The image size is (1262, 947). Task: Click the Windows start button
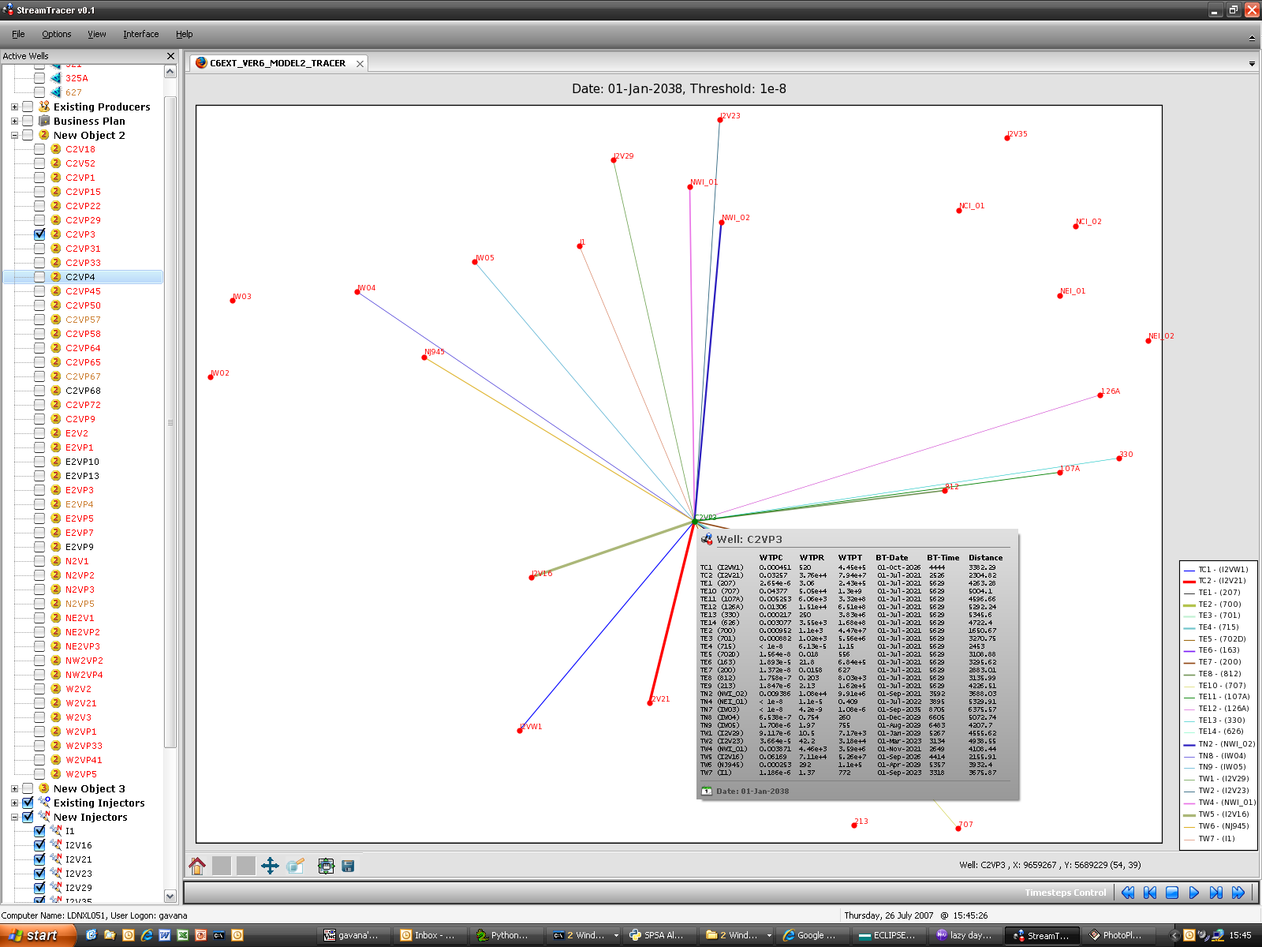36,935
